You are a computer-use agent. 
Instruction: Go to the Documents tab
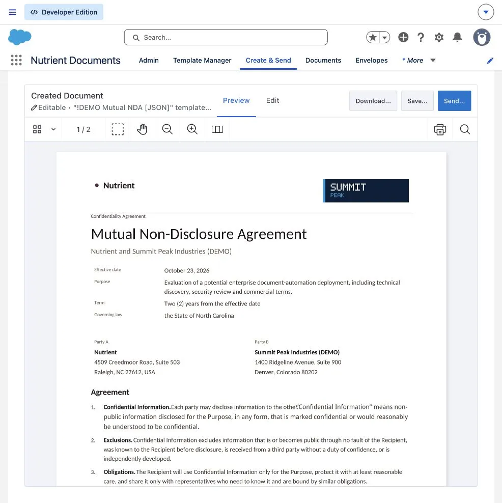323,60
